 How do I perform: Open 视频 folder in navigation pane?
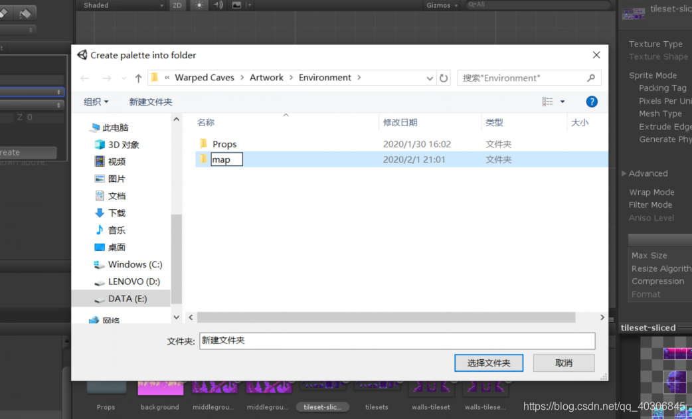(x=110, y=161)
